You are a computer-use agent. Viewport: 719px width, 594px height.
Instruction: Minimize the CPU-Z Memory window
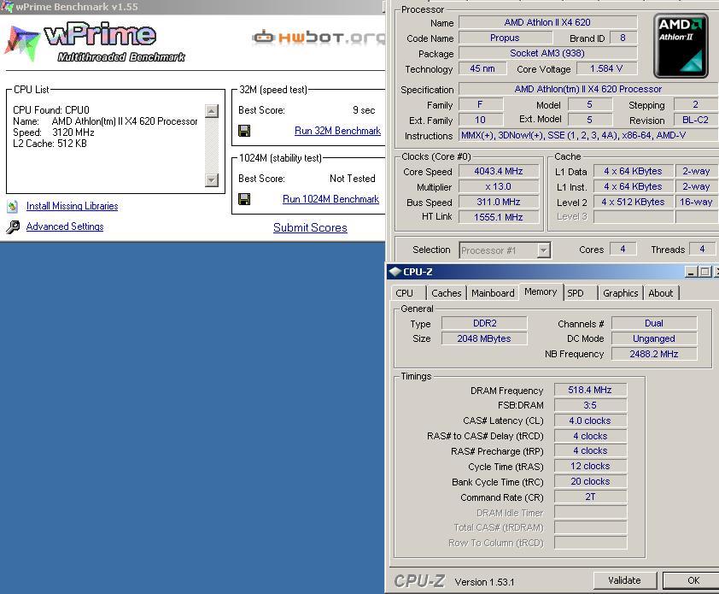tap(692, 272)
